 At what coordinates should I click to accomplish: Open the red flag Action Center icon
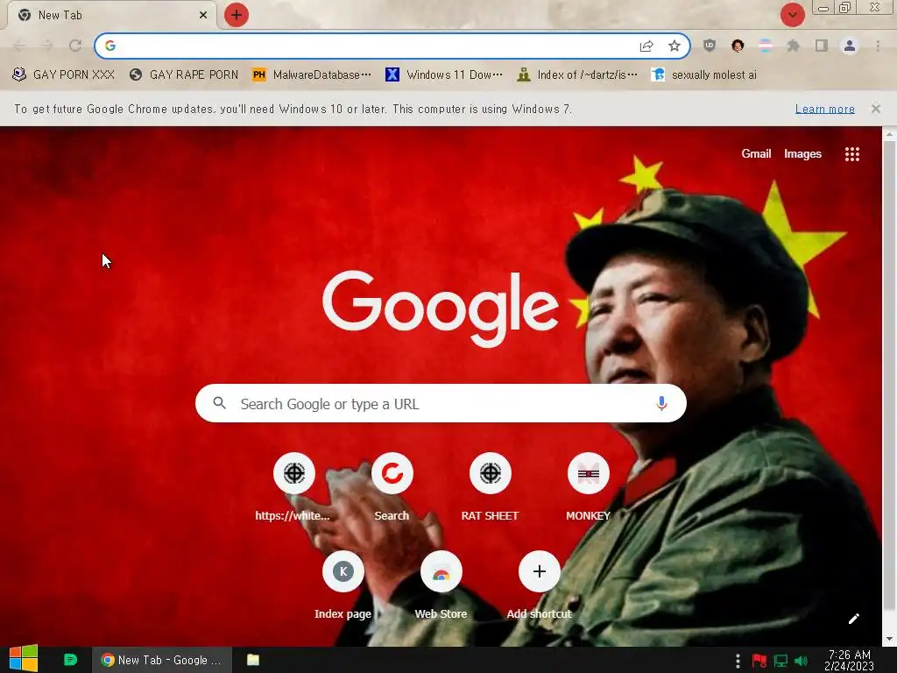click(759, 661)
